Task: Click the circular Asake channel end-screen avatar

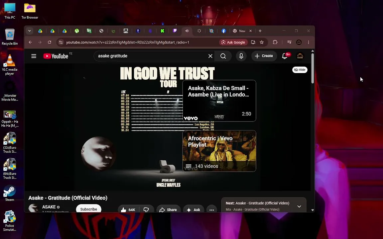Action: [98, 153]
